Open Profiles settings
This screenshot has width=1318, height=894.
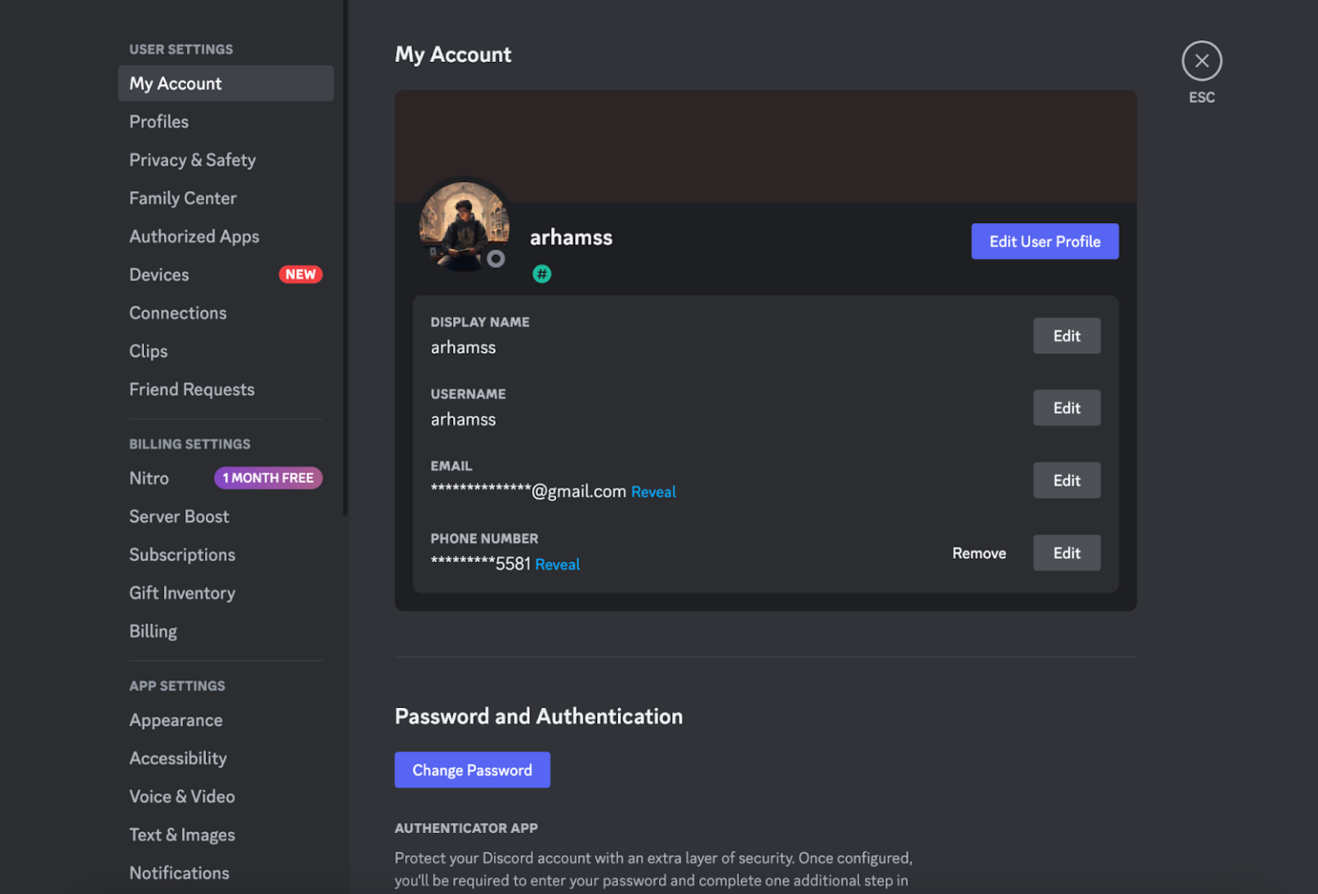tap(159, 121)
